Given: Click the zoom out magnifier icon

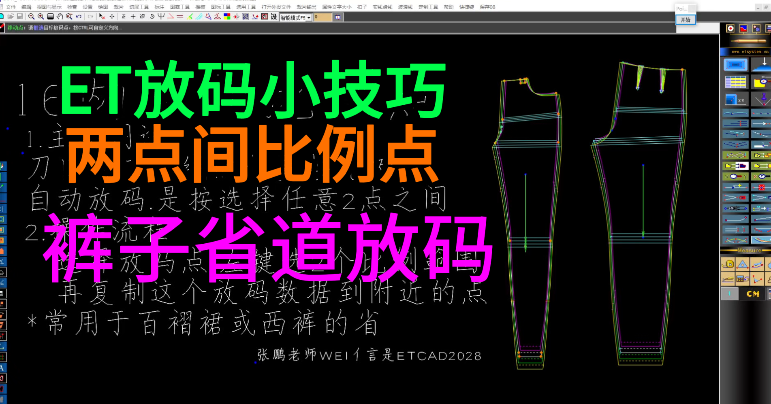Looking at the screenshot, I should tap(31, 17).
